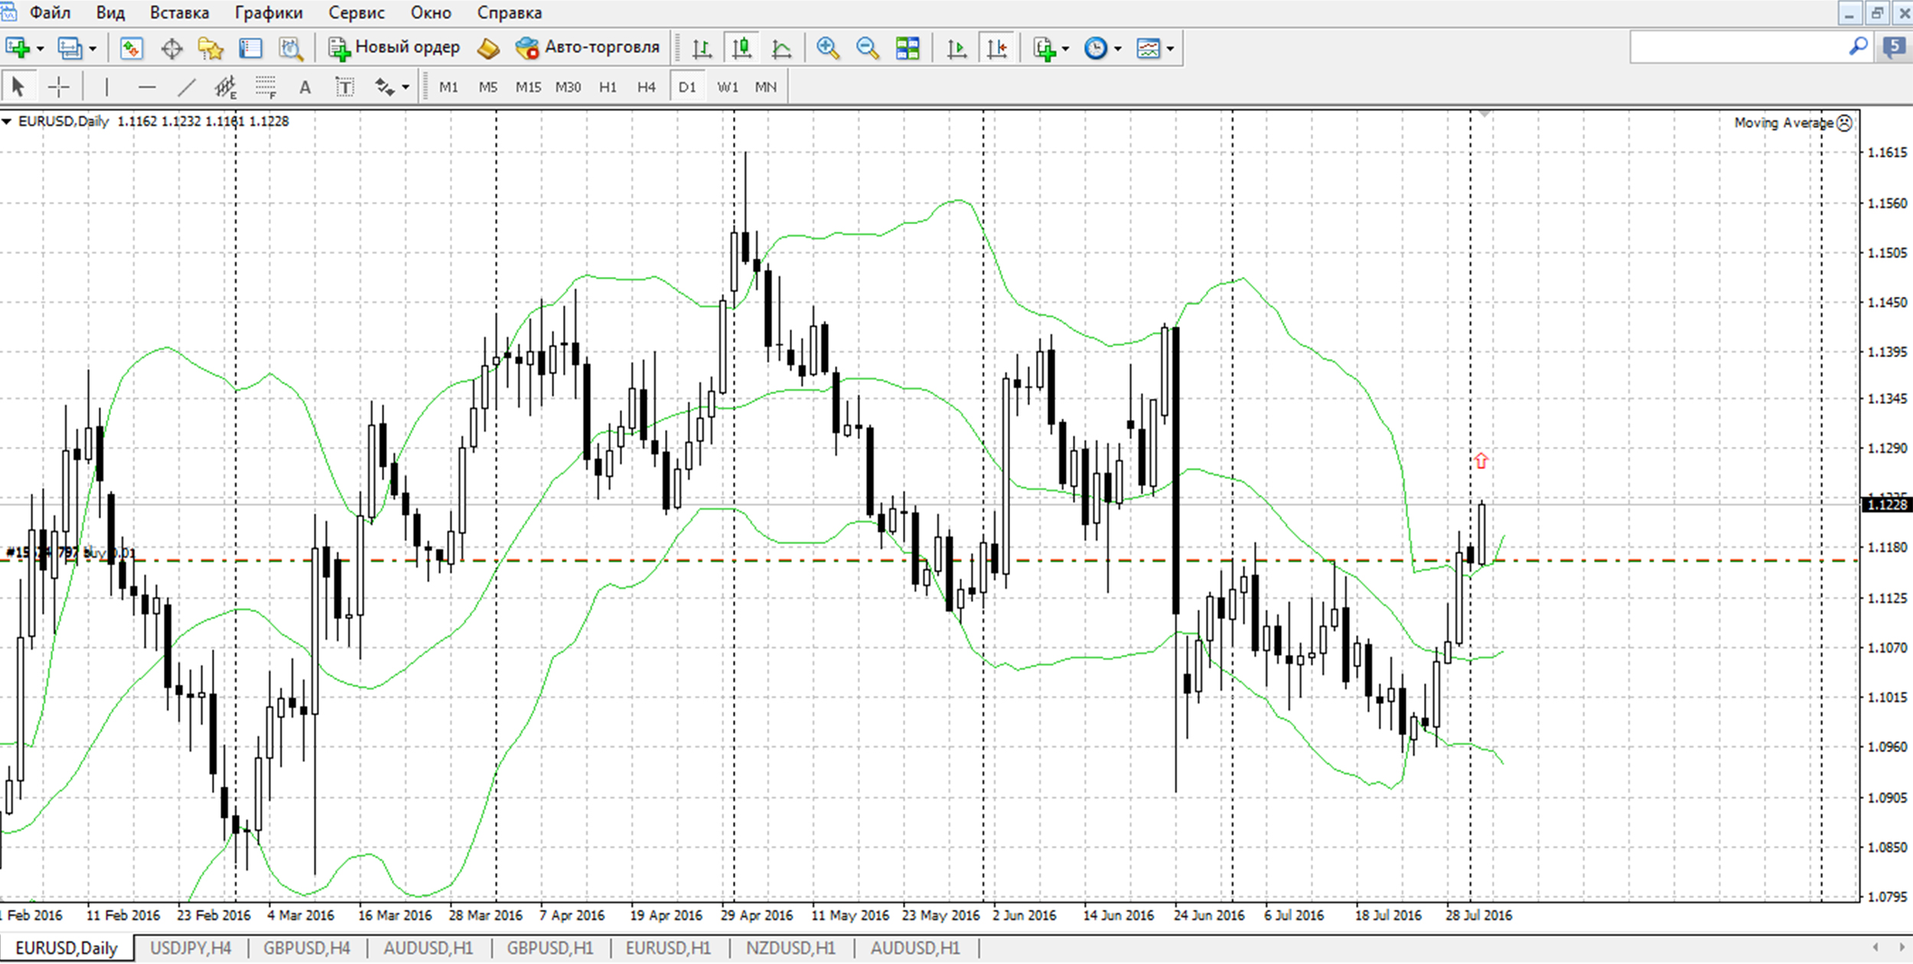This screenshot has height=964, width=1913.
Task: Toggle chart Auto Scroll icon
Action: point(956,48)
